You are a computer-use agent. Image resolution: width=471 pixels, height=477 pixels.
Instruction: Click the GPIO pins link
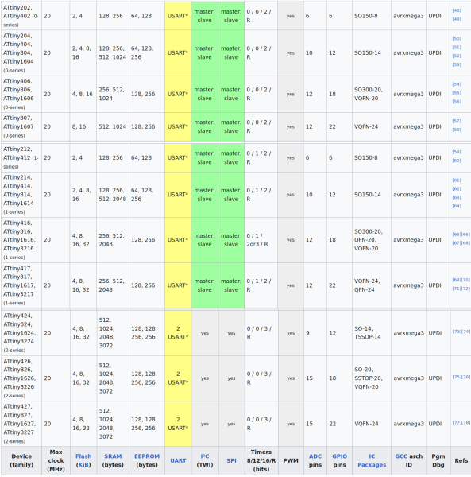tap(339, 456)
